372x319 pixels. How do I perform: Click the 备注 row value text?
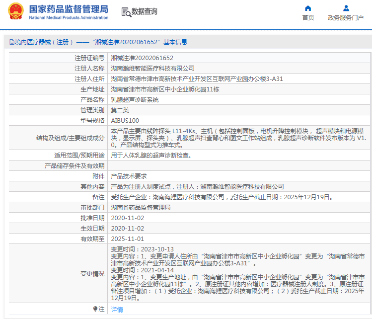(x=222, y=197)
